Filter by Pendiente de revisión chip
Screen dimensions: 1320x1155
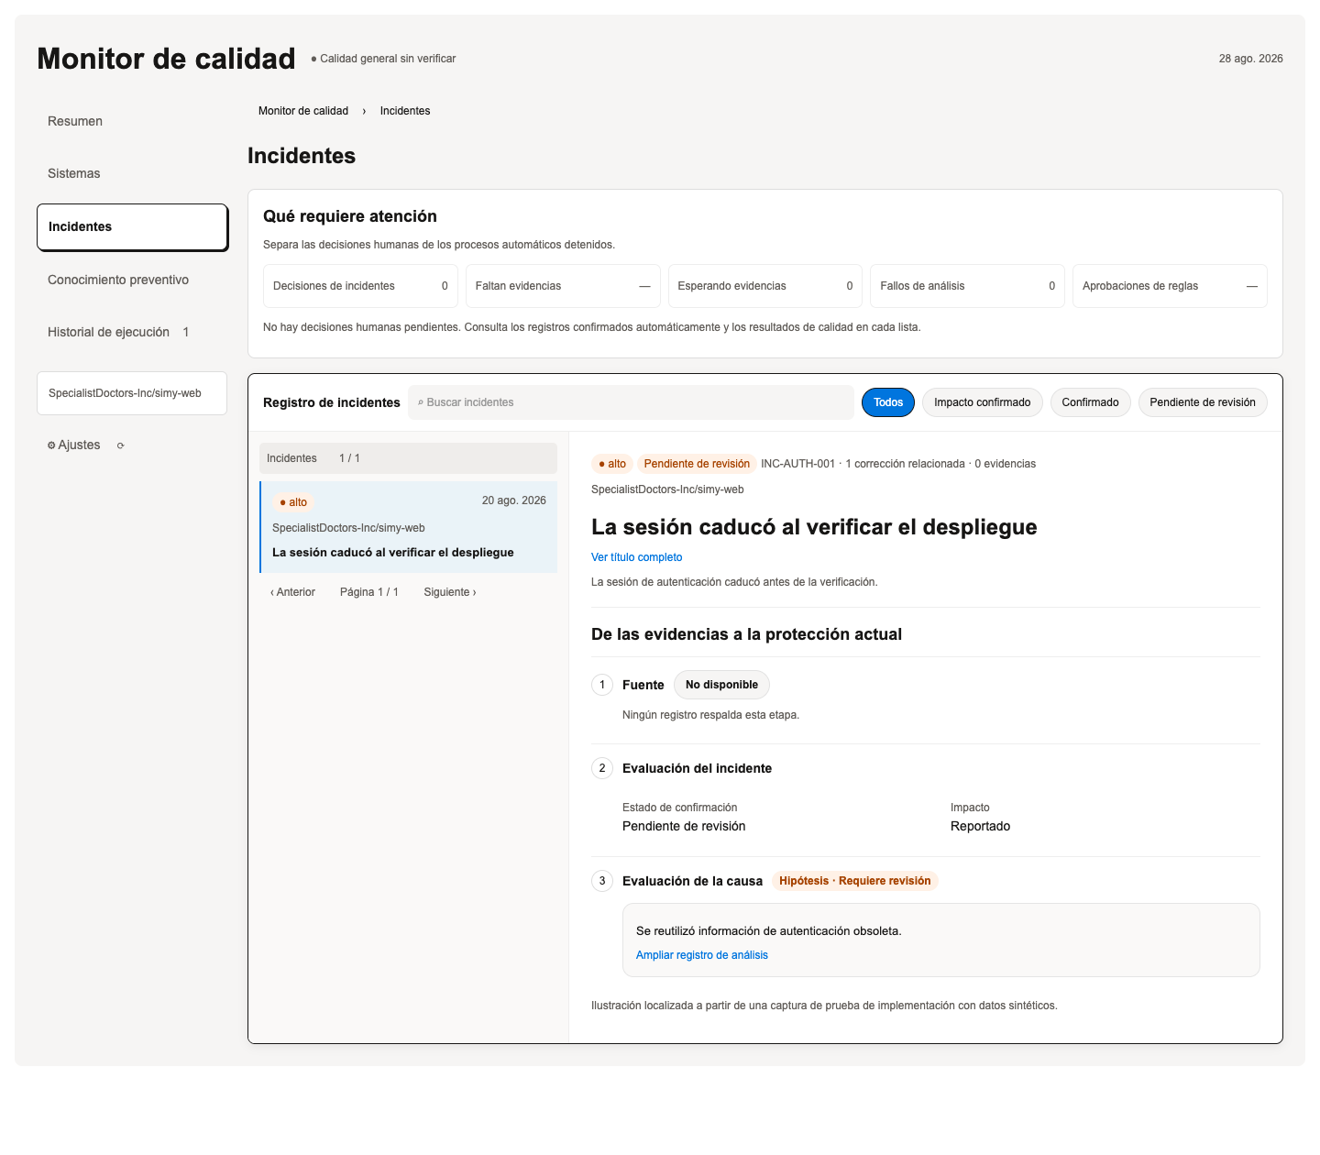pyautogui.click(x=1203, y=402)
